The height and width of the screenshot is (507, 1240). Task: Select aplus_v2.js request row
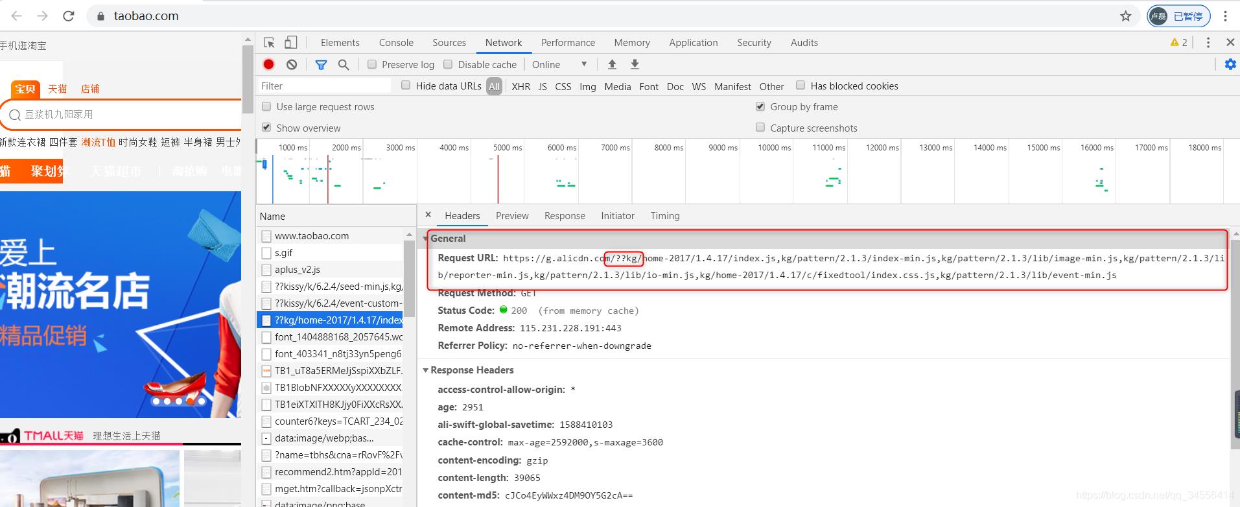tap(330, 270)
